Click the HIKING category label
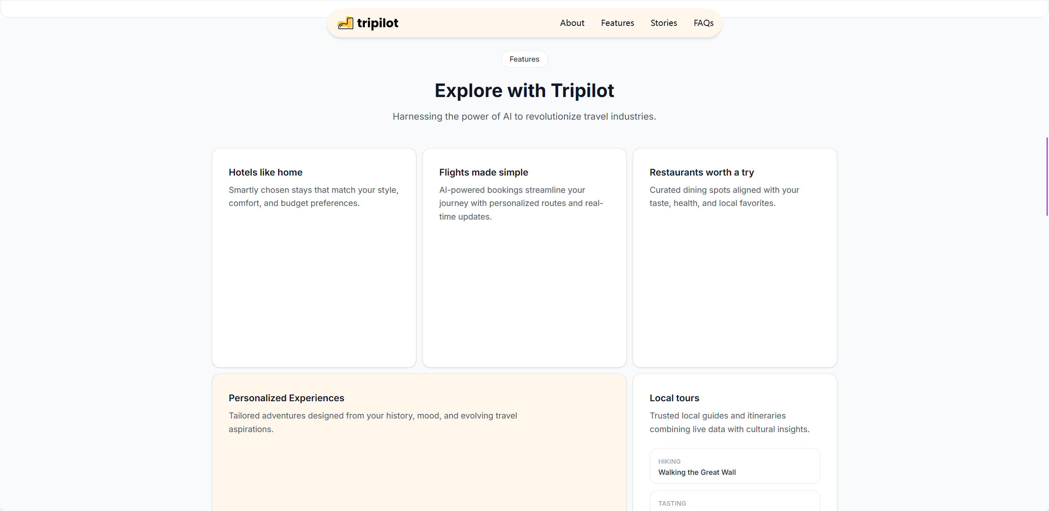Viewport: 1049px width, 511px height. (669, 461)
